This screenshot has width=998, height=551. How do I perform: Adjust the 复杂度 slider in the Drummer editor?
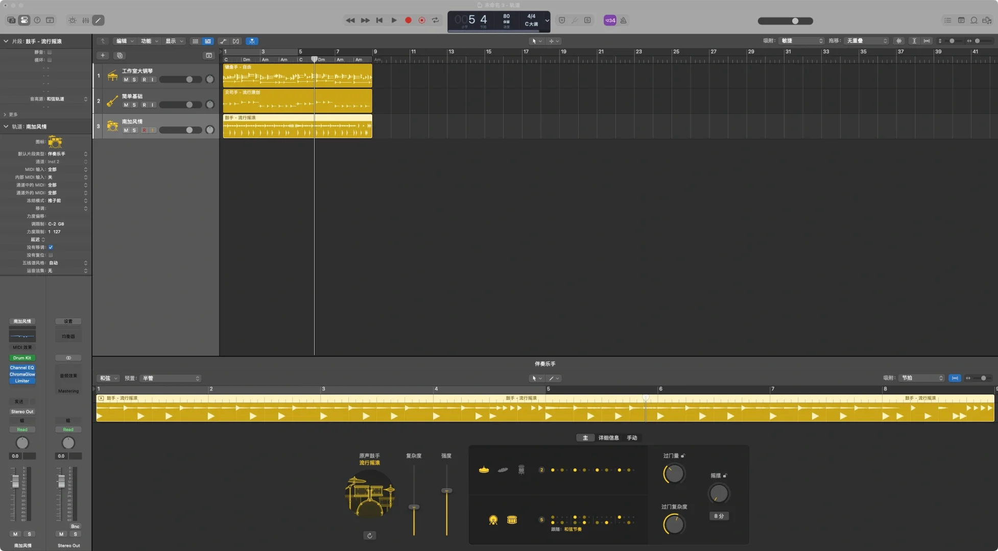[414, 507]
